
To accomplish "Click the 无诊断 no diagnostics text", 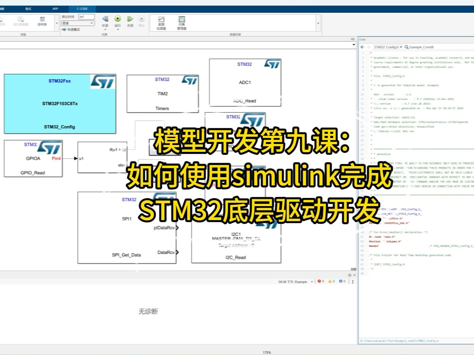I will pyautogui.click(x=148, y=311).
